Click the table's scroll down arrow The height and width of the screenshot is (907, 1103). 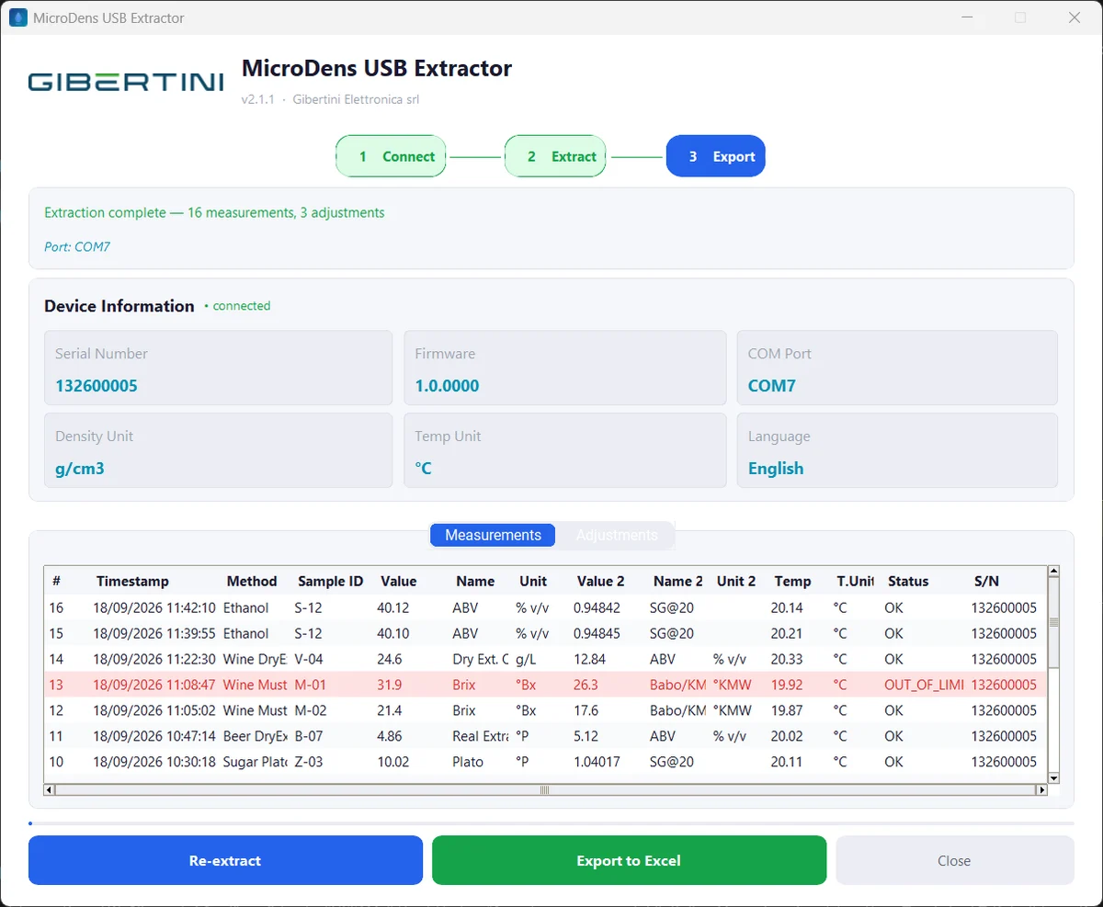(x=1053, y=777)
